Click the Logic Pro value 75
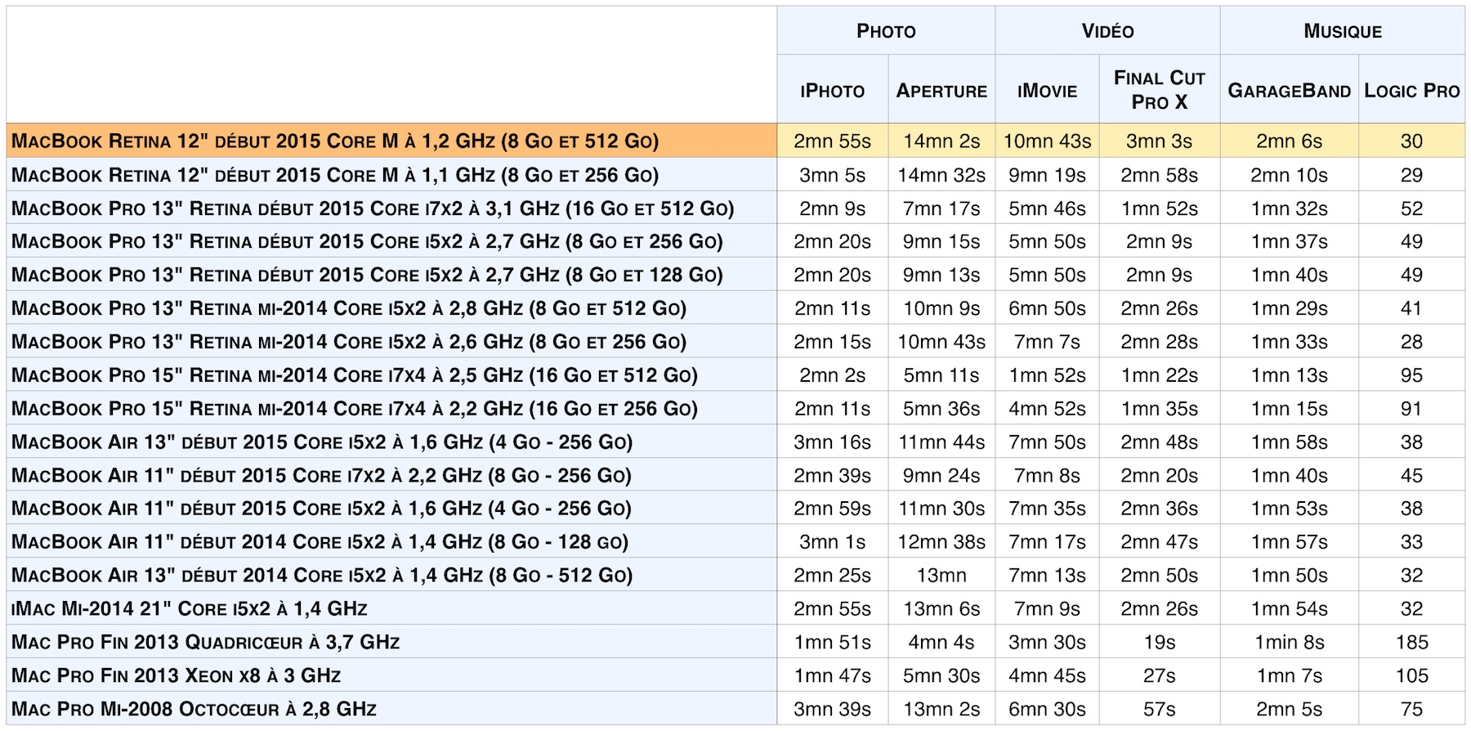 (x=1411, y=709)
